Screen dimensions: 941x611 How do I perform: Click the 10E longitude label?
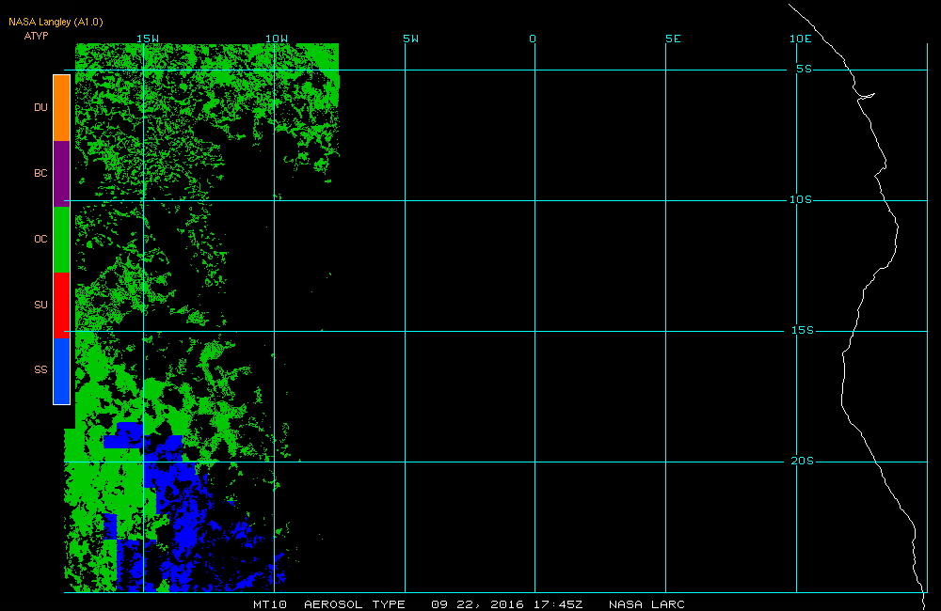801,39
